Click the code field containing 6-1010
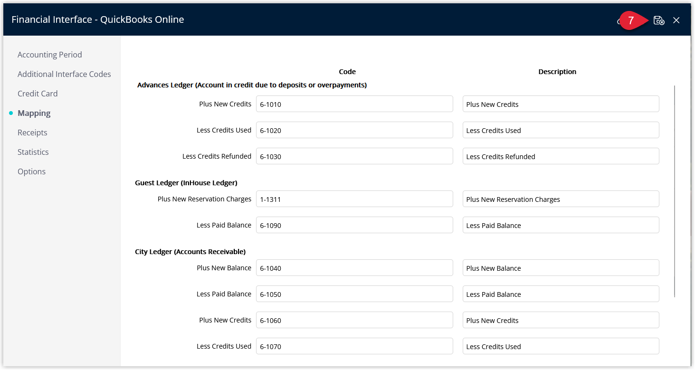The height and width of the screenshot is (370, 695). pos(354,104)
